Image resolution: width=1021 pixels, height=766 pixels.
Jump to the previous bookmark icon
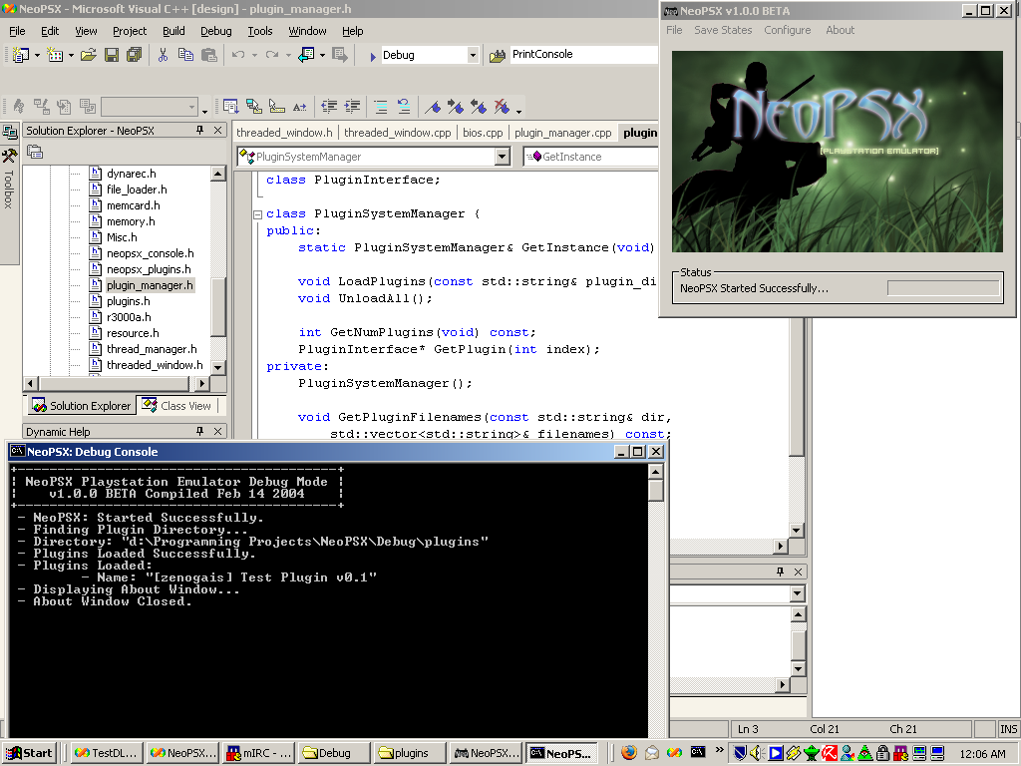479,106
